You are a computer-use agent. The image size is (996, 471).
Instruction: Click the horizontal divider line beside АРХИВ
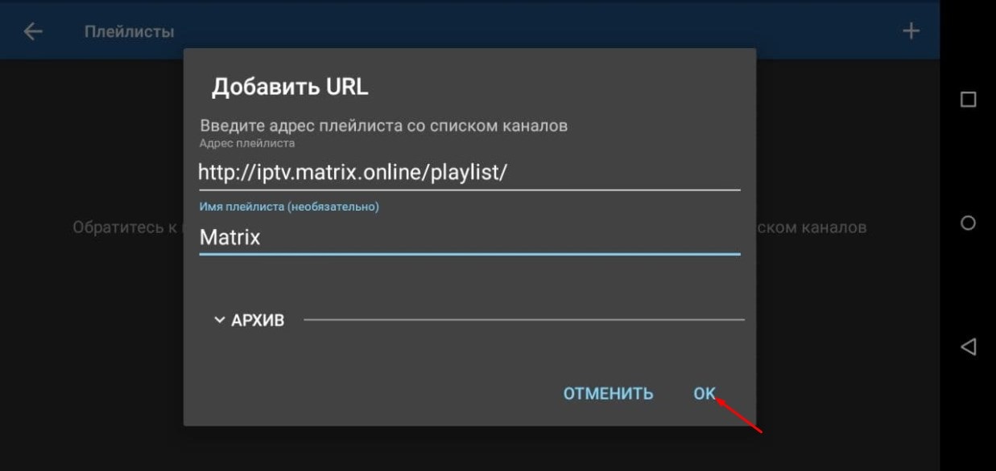click(x=524, y=320)
